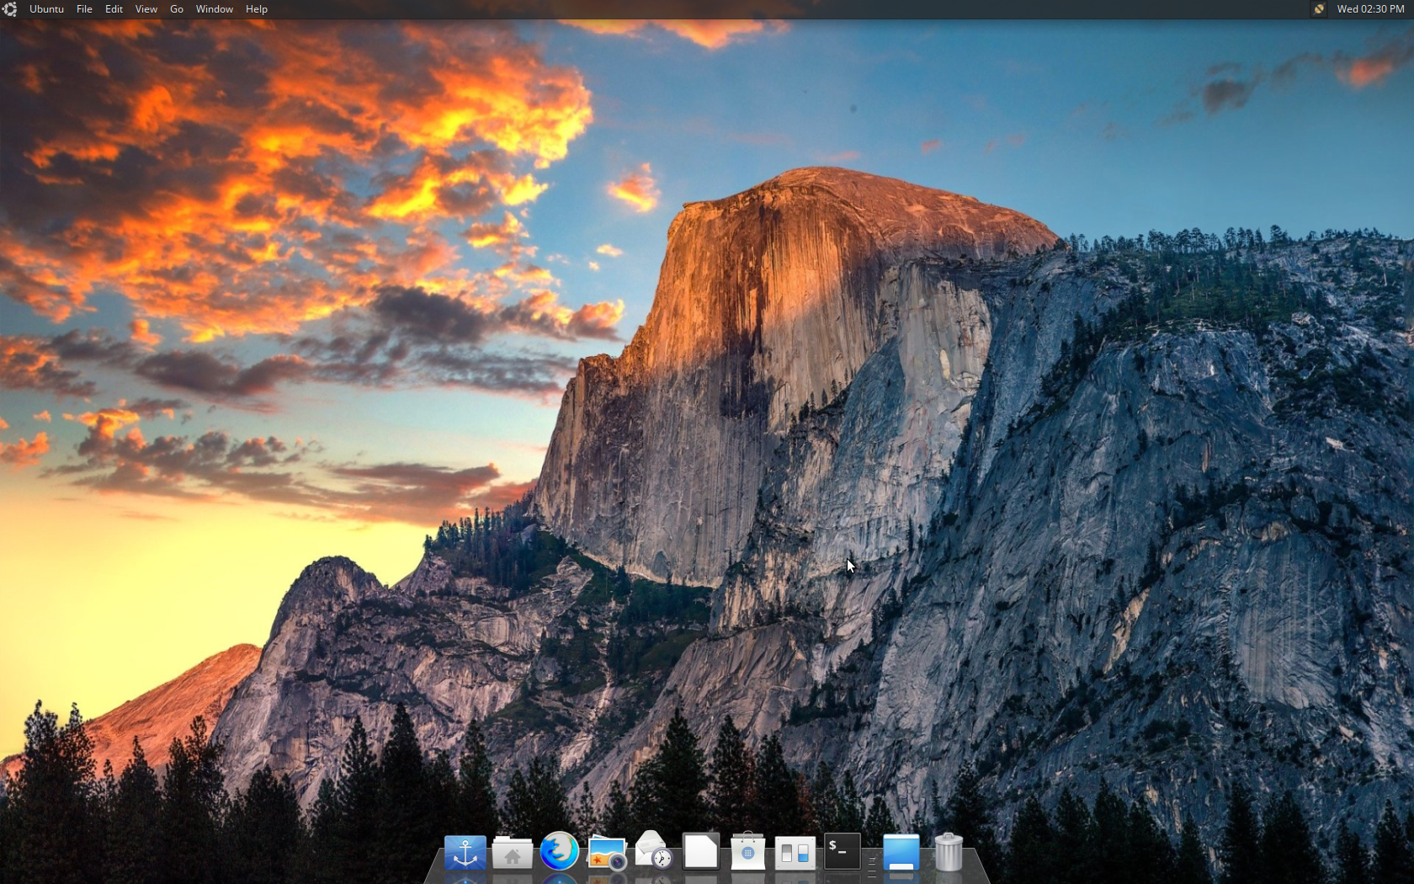Launch the shopping bag software store icon
This screenshot has width=1414, height=884.
coord(747,853)
